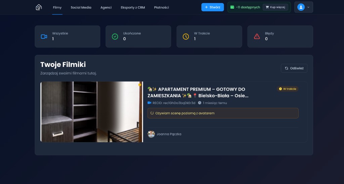This screenshot has width=344, height=184.
Task: Select the Ukończone label
Action: pyautogui.click(x=132, y=33)
